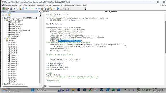Open Excel from the taskbar
Screen dimensions: 166x93
pyautogui.click(x=113, y=90)
